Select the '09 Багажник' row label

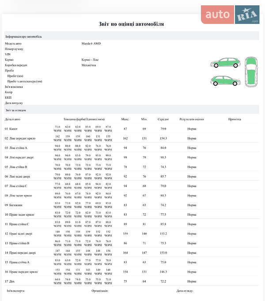coord(14,205)
